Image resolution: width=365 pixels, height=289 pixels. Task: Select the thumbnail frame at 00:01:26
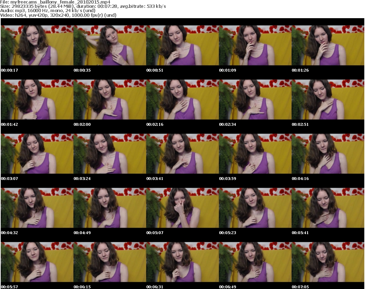pos(328,45)
